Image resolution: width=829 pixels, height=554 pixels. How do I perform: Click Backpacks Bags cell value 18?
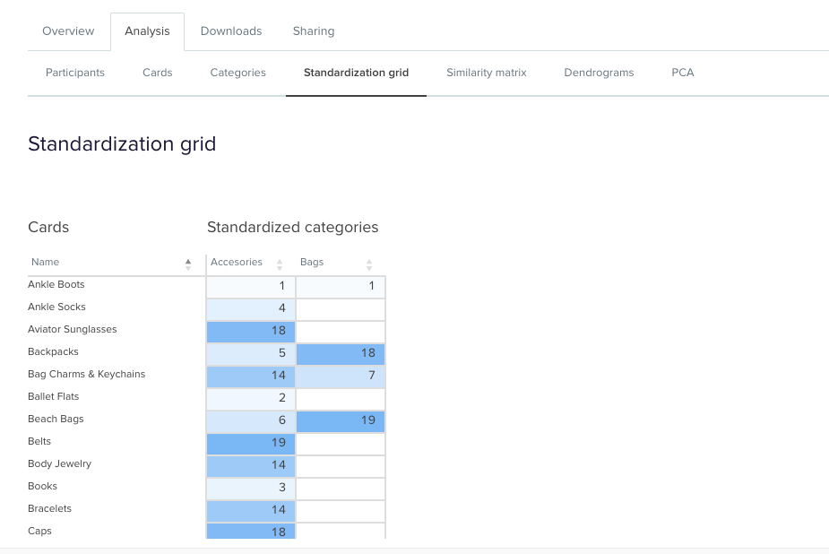(x=341, y=354)
